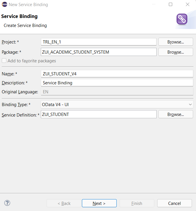196x211 pixels.
Task: Click the Eclipse logo in title bar
Action: click(x=4, y=4)
